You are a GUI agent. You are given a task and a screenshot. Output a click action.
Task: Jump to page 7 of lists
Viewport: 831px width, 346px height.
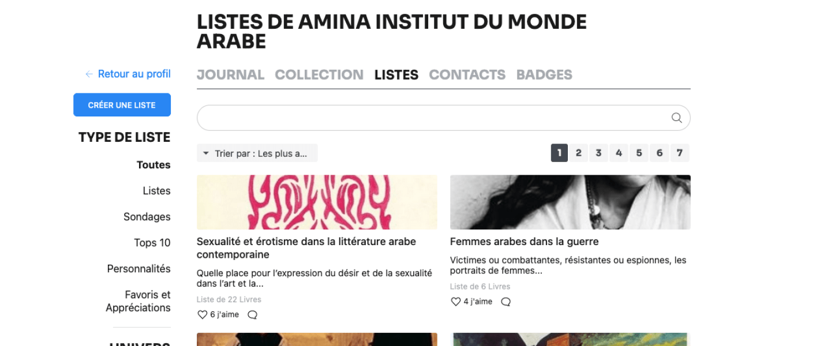(x=680, y=153)
